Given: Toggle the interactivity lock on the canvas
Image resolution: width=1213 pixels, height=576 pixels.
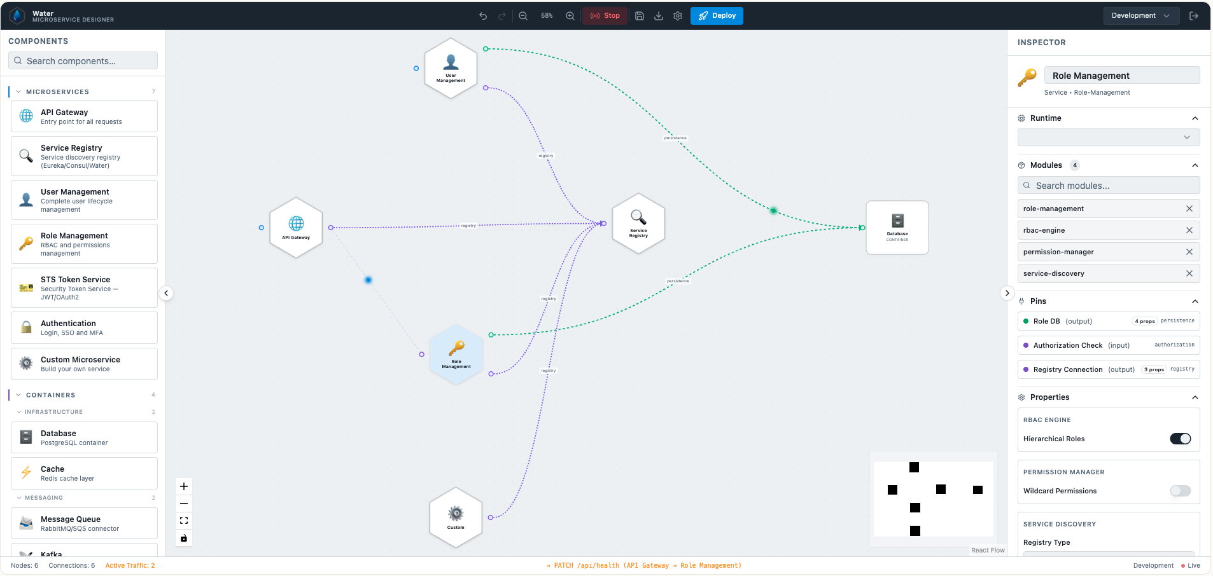Looking at the screenshot, I should click(x=183, y=537).
